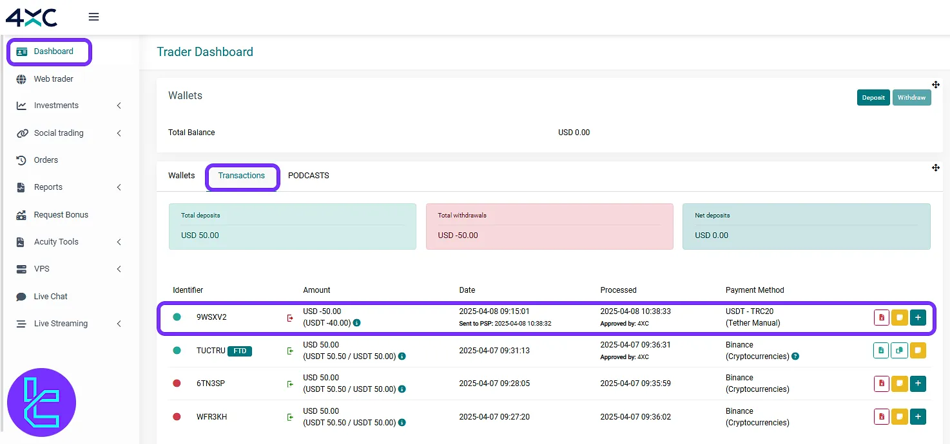This screenshot has width=950, height=444.
Task: Click the yellow note icon for TUCTRU
Action: point(918,351)
